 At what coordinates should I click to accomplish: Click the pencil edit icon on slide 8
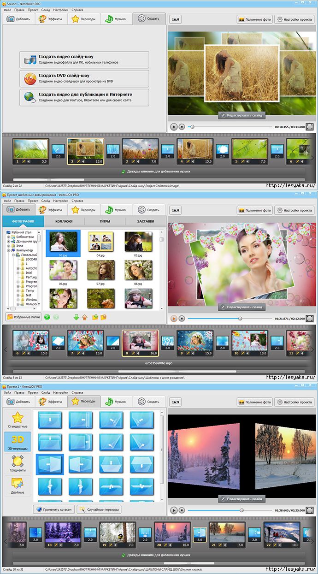point(133,353)
